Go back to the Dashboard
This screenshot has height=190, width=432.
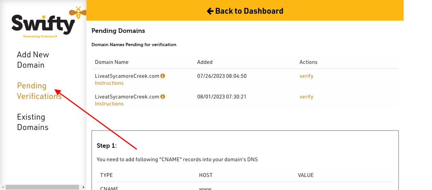(245, 11)
